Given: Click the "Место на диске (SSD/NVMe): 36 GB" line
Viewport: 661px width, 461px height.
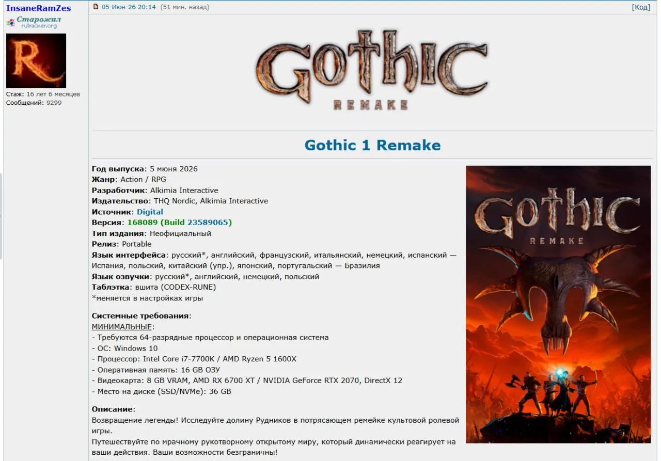Looking at the screenshot, I should click(162, 391).
